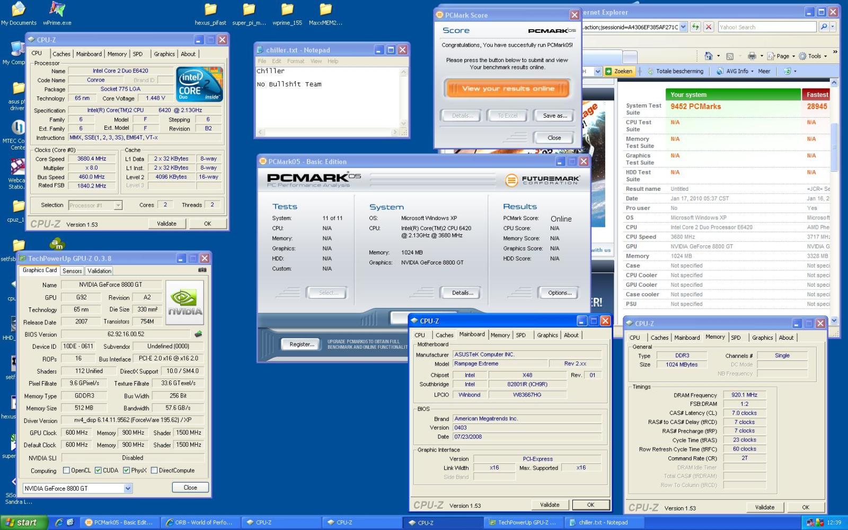Show more Internet Explorer toolbar commands chevron
The image size is (848, 530).
835,52
